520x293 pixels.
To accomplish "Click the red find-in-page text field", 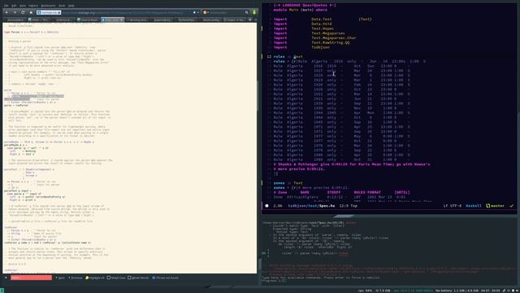I will tap(31, 278).
